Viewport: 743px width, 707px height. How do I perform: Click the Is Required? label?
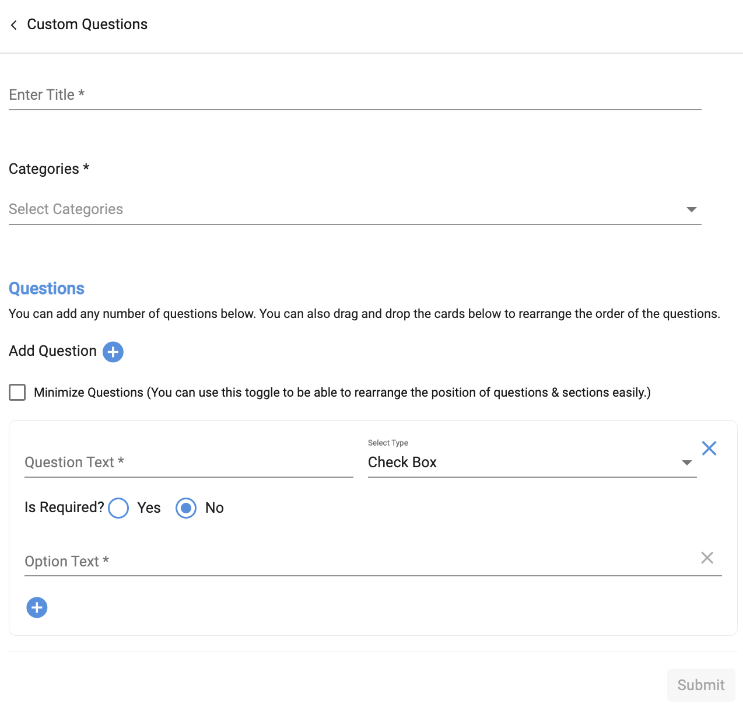(64, 508)
